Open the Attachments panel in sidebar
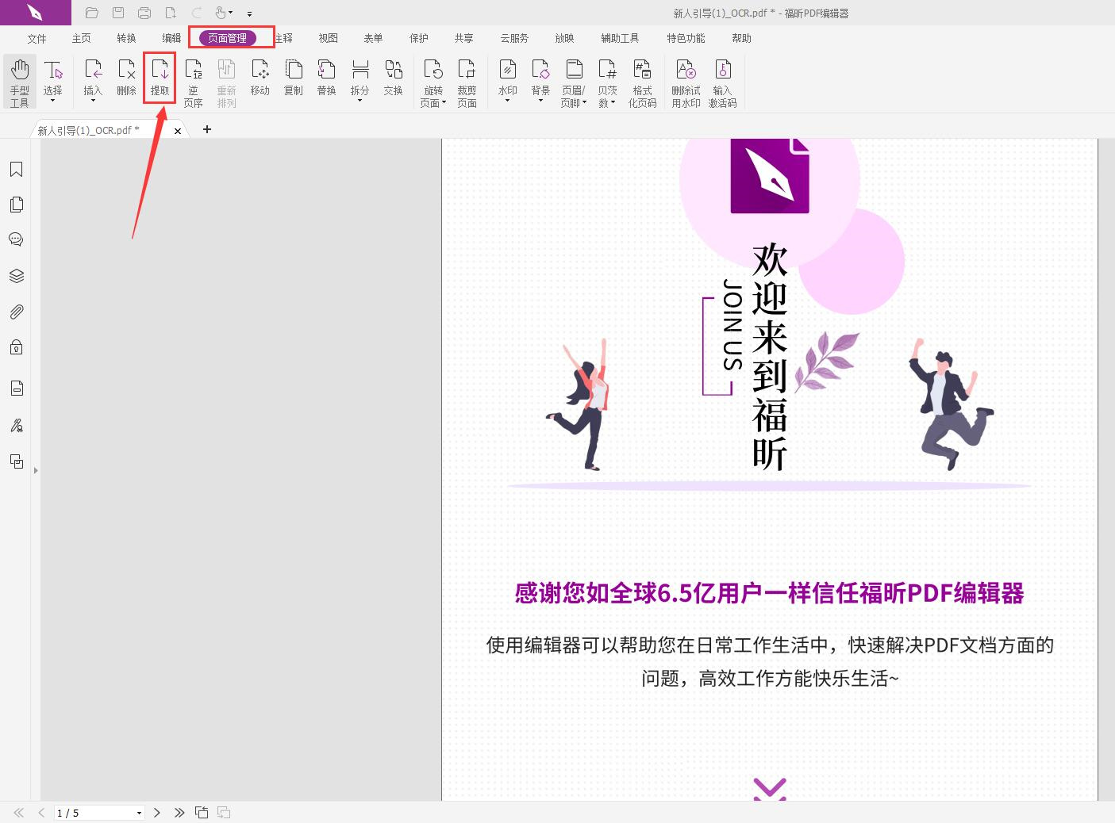This screenshot has width=1115, height=823. (16, 311)
